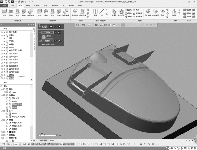The image size is (197, 150).
Task: Toggle visibility checkbox for 放样1 surface body
Action: (x=7, y=101)
